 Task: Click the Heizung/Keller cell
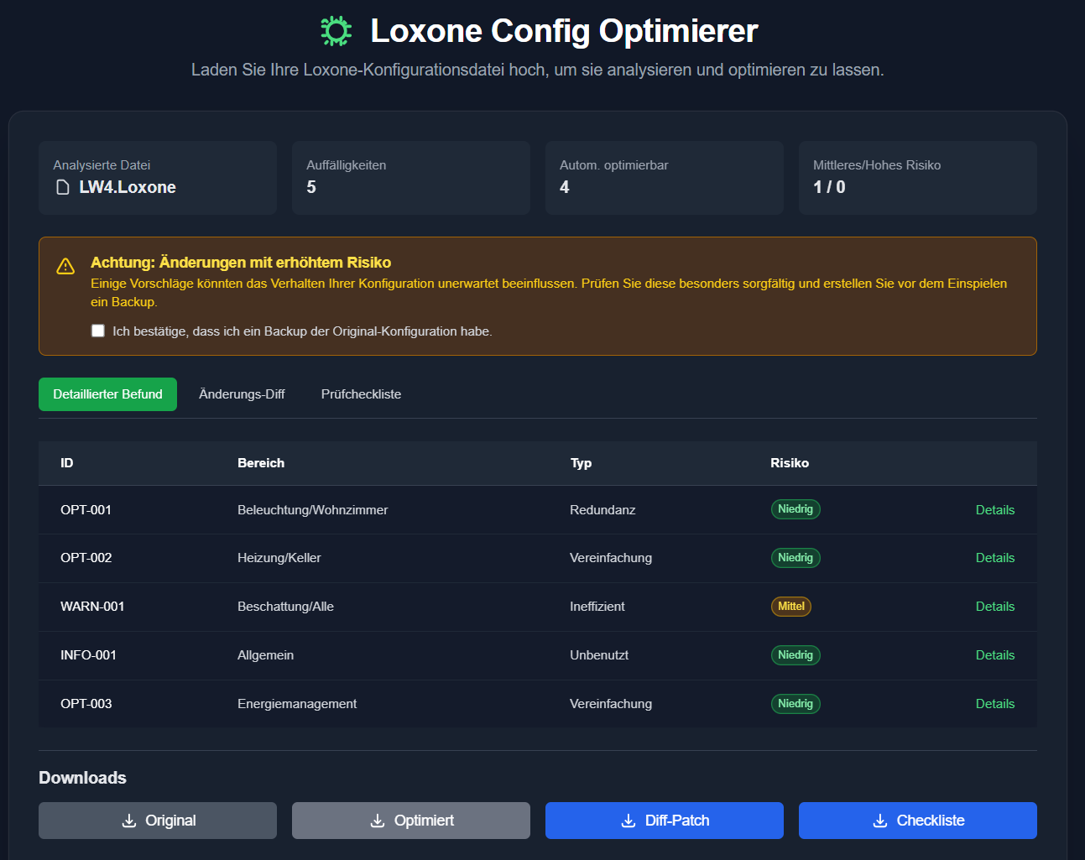click(x=279, y=558)
